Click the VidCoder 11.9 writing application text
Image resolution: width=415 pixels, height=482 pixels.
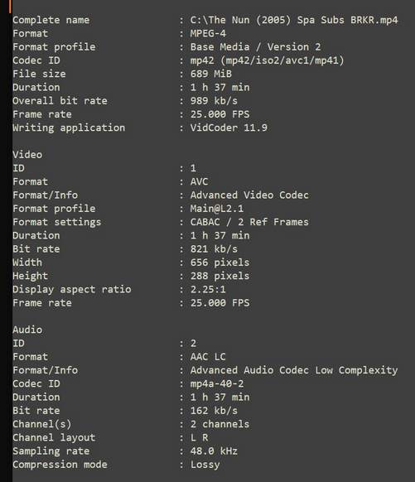pos(229,128)
